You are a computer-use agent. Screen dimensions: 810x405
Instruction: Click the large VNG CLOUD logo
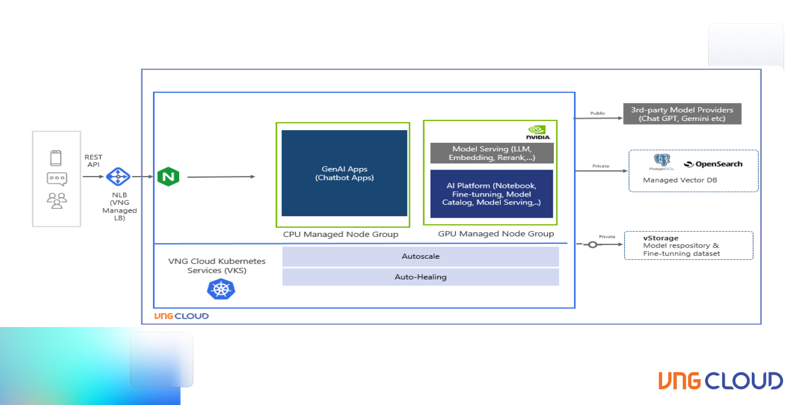[720, 381]
